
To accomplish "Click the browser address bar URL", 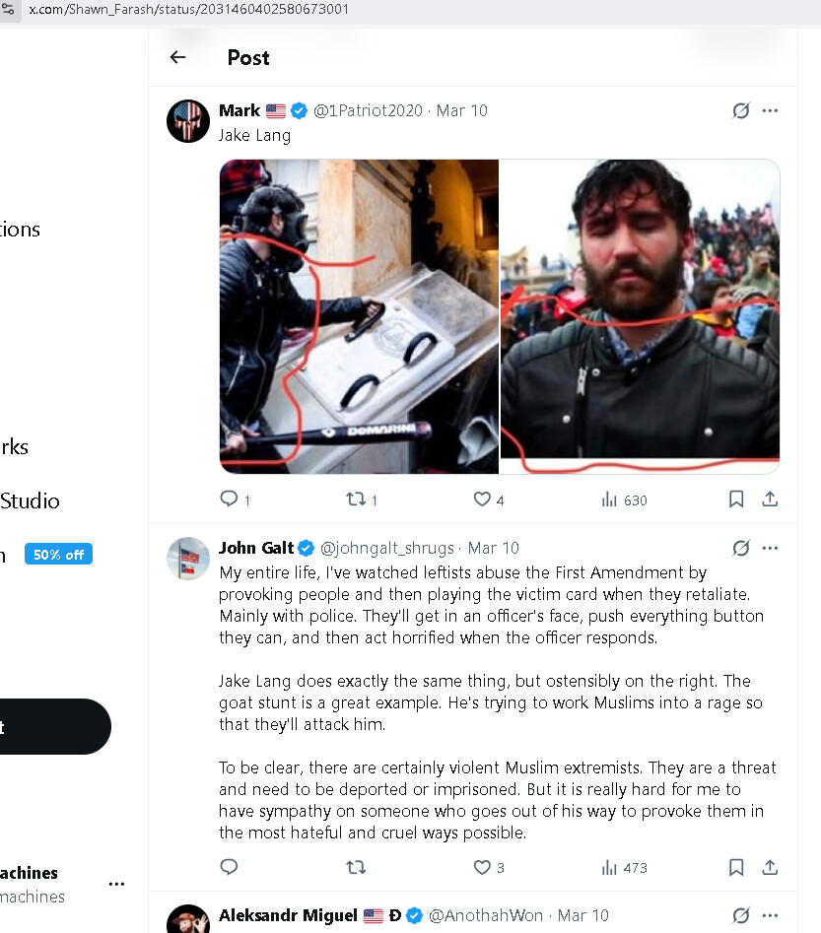I will coord(187,9).
